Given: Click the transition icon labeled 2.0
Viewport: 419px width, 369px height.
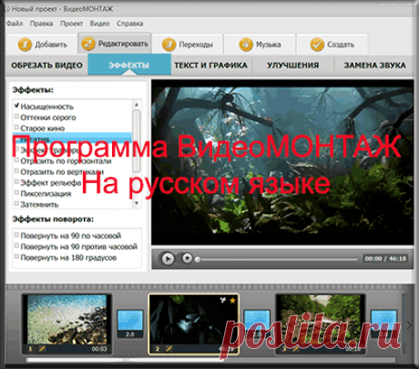Looking at the screenshot, I should click(x=130, y=323).
